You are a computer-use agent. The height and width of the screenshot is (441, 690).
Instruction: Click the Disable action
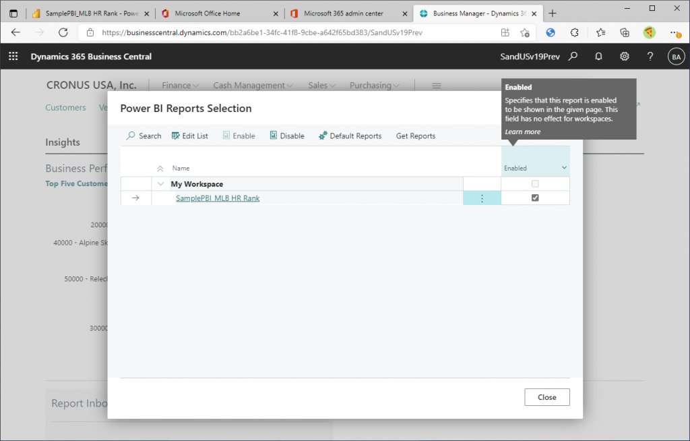[x=287, y=136]
